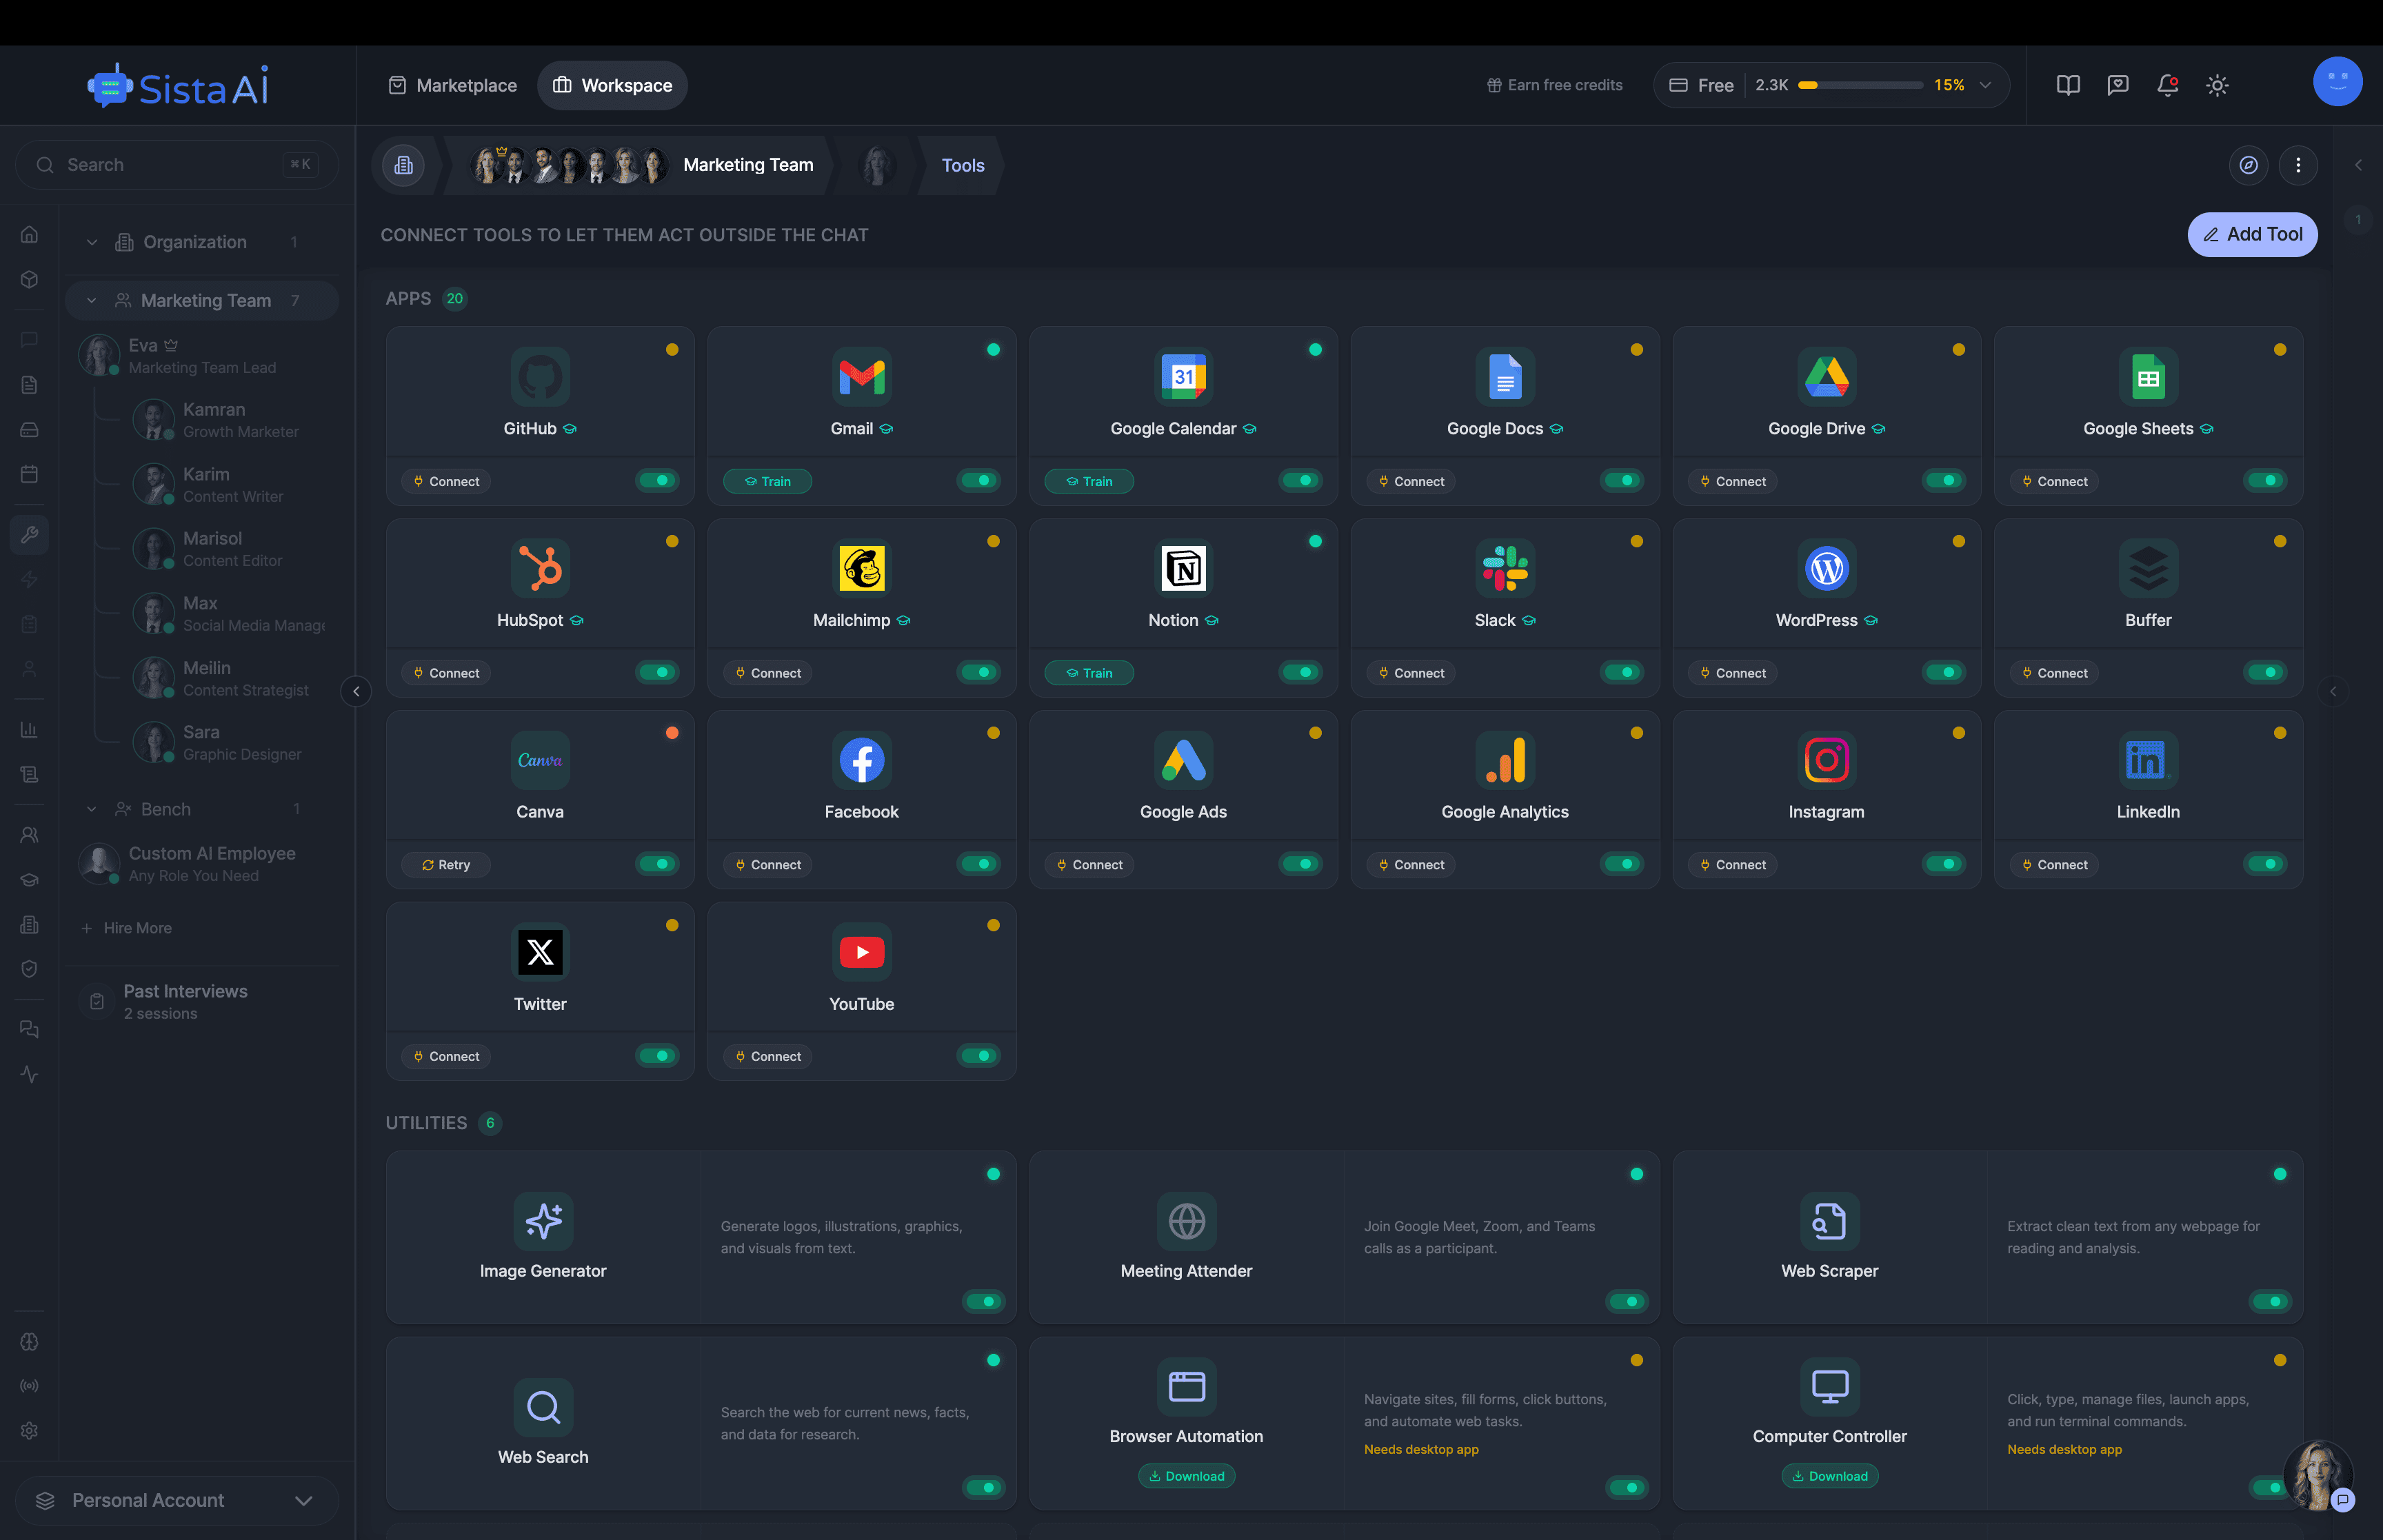Viewport: 2383px width, 1540px height.
Task: Select the LinkedIn icon
Action: click(2148, 760)
